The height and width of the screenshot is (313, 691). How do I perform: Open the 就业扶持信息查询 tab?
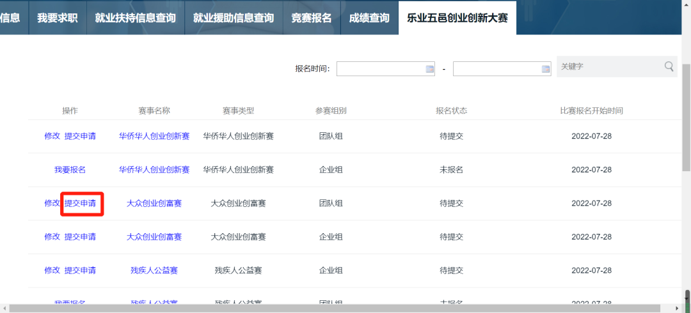pyautogui.click(x=135, y=18)
